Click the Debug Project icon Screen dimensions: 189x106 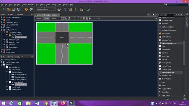(x=82, y=9)
